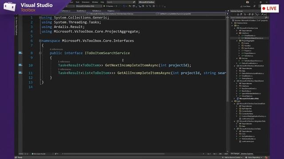
Task: Click the magnifier icon in title search
Action: coord(134,2)
